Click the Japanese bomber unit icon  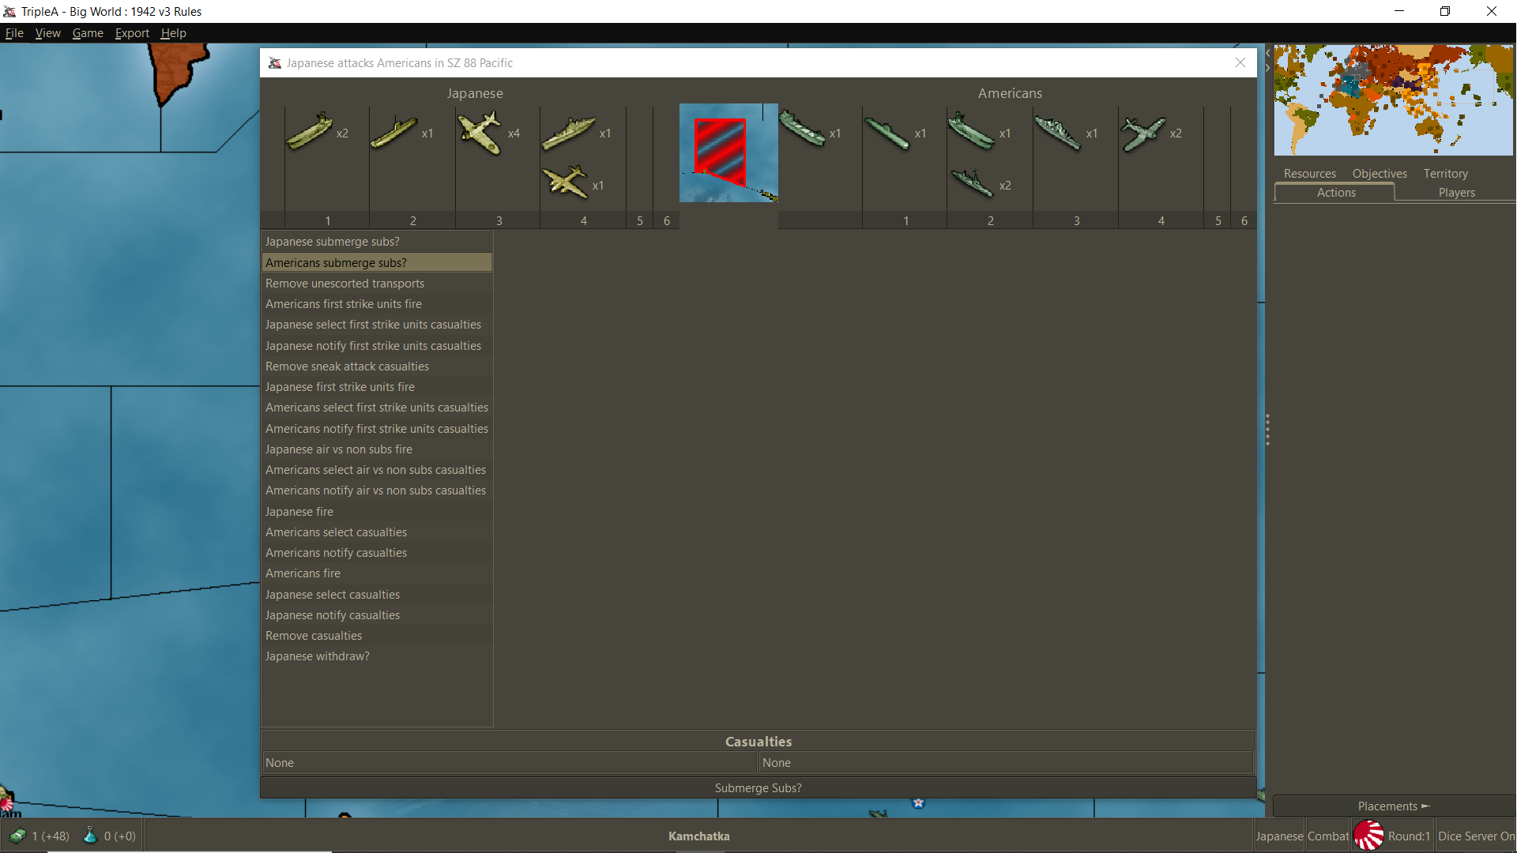click(x=566, y=182)
